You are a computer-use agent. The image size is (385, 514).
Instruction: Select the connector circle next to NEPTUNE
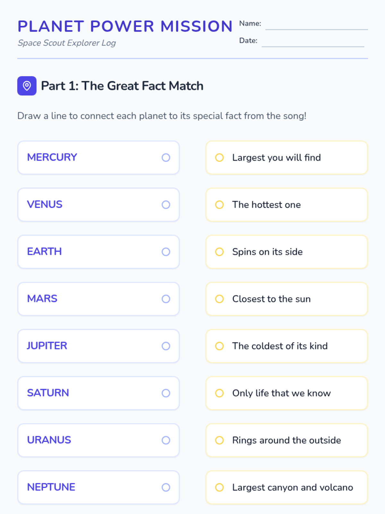[x=166, y=487]
